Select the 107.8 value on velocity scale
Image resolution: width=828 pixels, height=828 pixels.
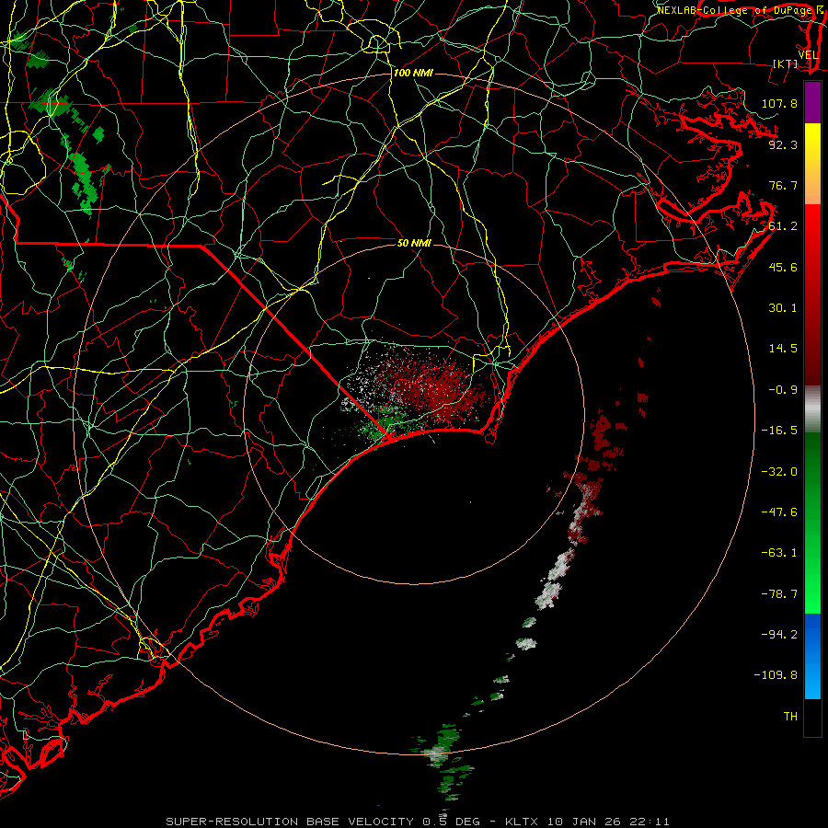tap(779, 103)
